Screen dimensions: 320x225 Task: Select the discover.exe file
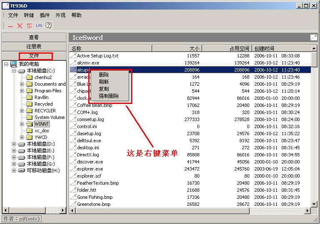(90, 162)
